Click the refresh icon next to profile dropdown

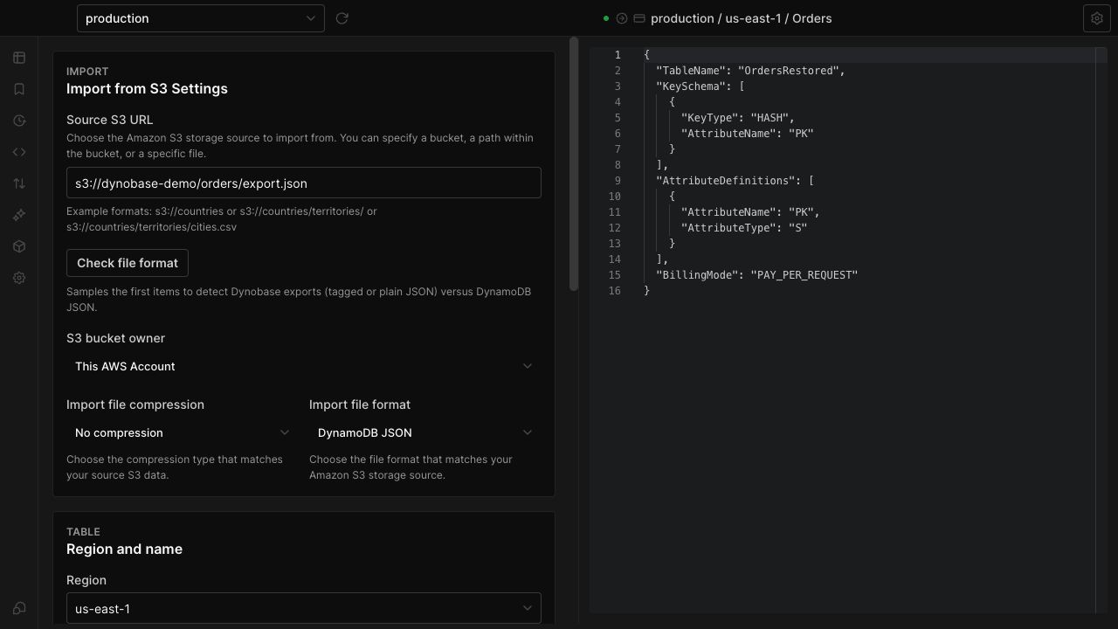(x=342, y=18)
